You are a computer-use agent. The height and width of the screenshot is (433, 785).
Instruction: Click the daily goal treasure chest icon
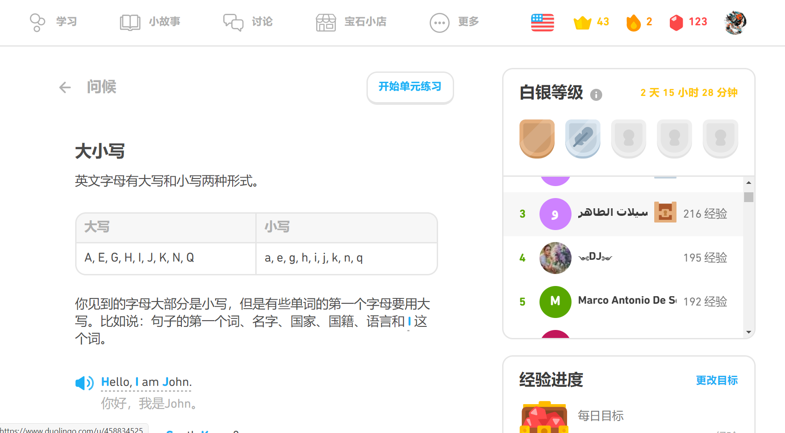click(x=544, y=417)
